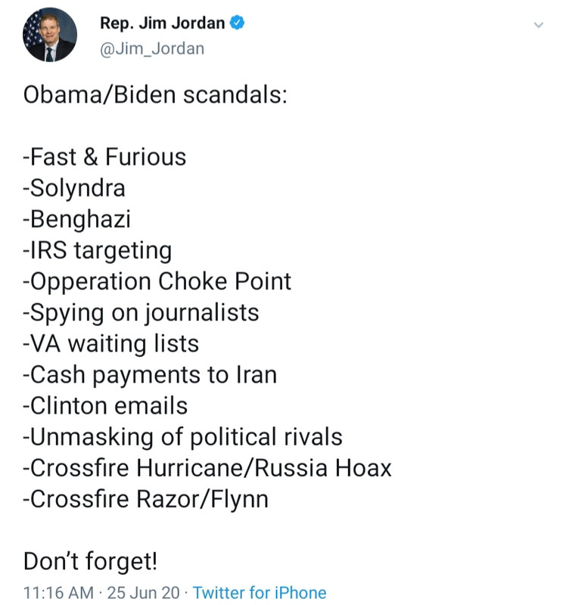The image size is (566, 605).
Task: Click the '-Spying on journalists' line
Action: 141,312
